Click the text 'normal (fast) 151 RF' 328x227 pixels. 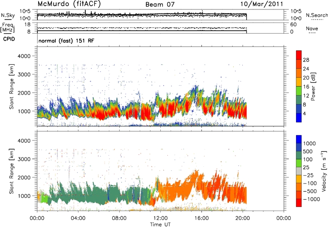(x=66, y=41)
